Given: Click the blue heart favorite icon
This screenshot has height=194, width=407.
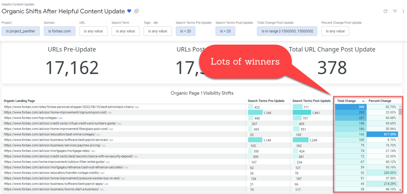Looking at the screenshot, I should pyautogui.click(x=129, y=11).
